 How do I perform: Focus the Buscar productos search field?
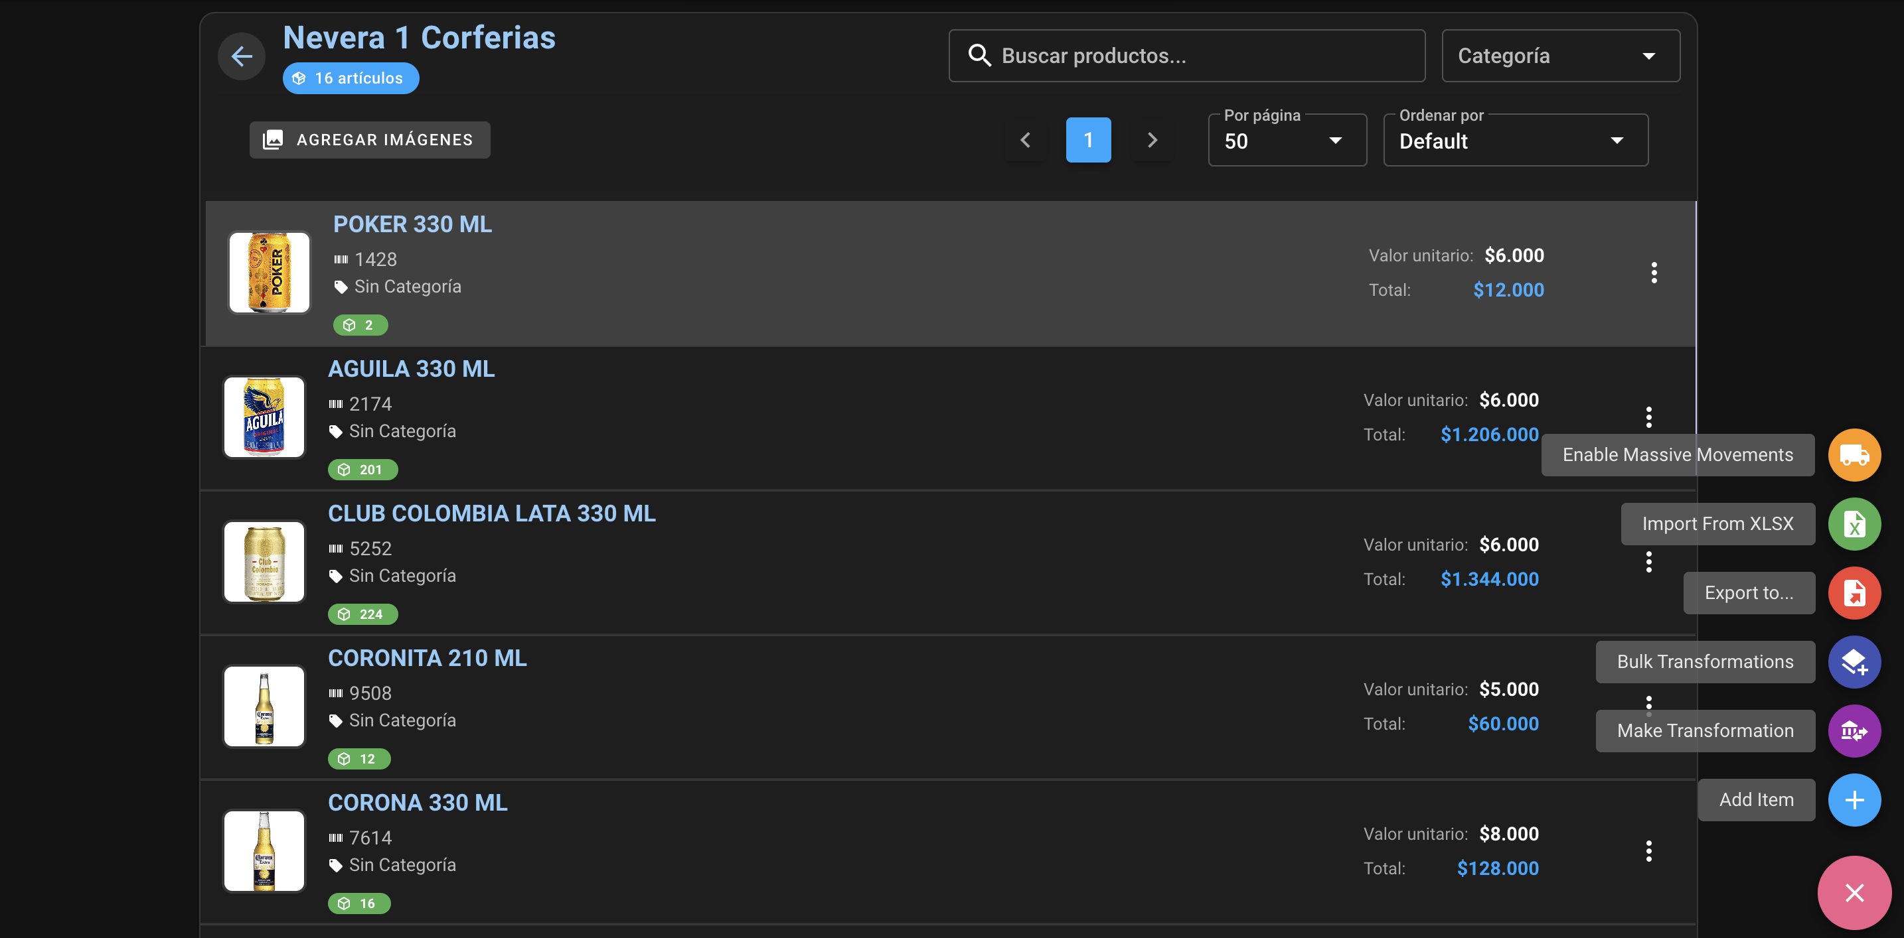point(1186,56)
